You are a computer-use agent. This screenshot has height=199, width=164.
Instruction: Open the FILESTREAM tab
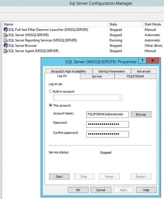(x=135, y=76)
